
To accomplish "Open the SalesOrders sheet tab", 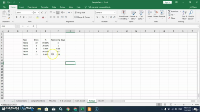I will pyautogui.click(x=22, y=101).
